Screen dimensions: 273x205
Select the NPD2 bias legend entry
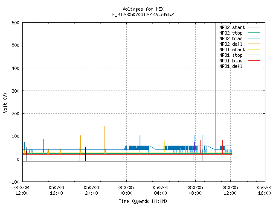tap(231, 38)
